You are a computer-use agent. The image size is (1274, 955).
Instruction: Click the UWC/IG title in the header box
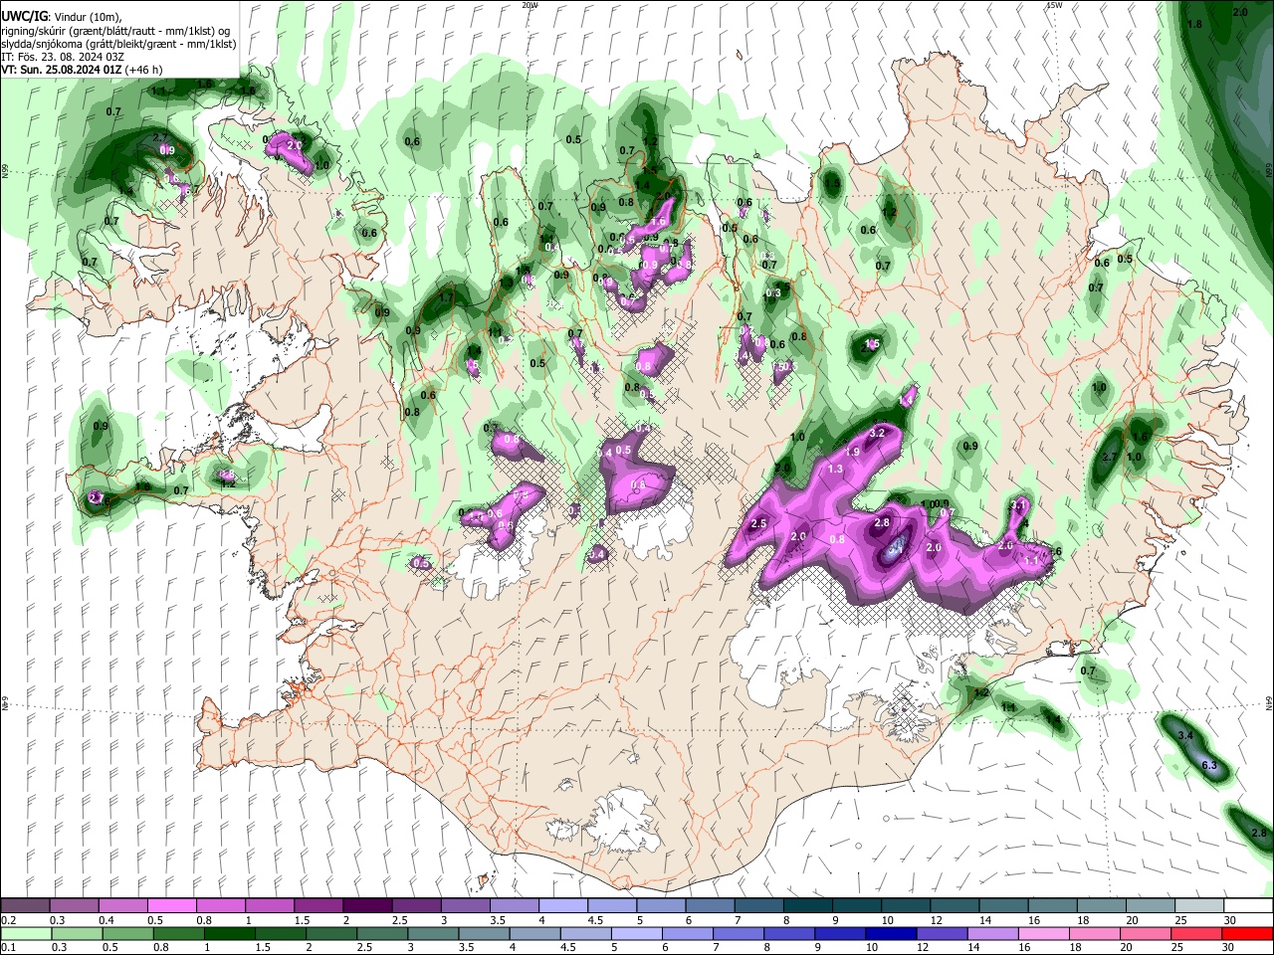coord(24,17)
